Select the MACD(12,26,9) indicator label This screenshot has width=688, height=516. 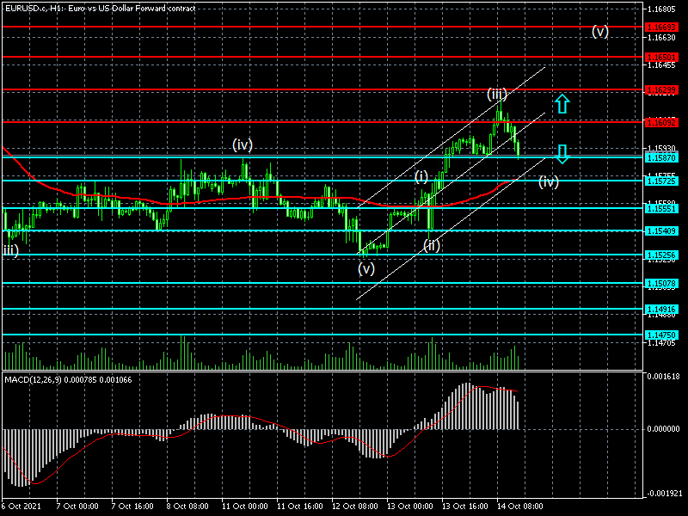point(68,380)
